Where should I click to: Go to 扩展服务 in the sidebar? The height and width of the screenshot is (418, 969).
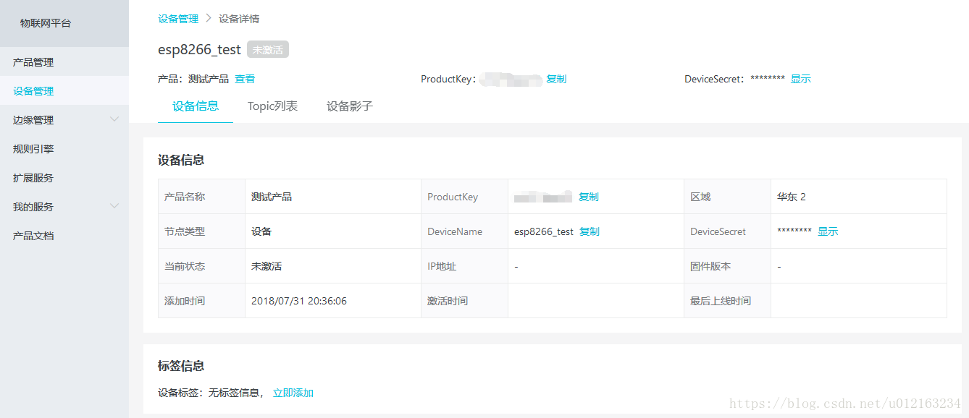(x=33, y=178)
